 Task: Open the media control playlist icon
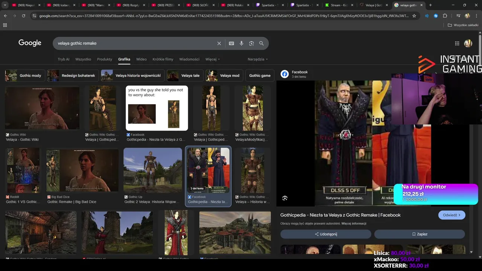(x=458, y=16)
